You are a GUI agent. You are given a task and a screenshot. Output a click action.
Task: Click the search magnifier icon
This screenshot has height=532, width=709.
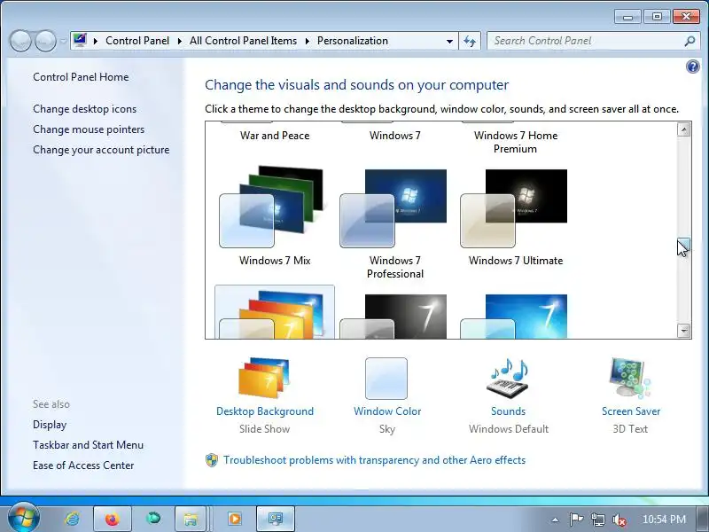[x=690, y=41]
